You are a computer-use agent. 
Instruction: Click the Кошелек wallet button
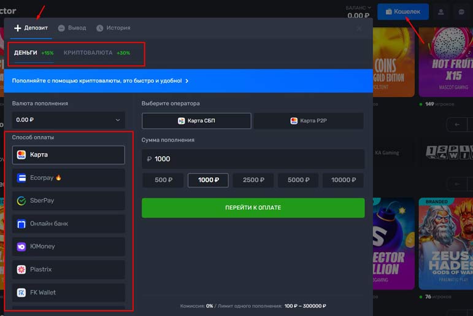pos(402,11)
